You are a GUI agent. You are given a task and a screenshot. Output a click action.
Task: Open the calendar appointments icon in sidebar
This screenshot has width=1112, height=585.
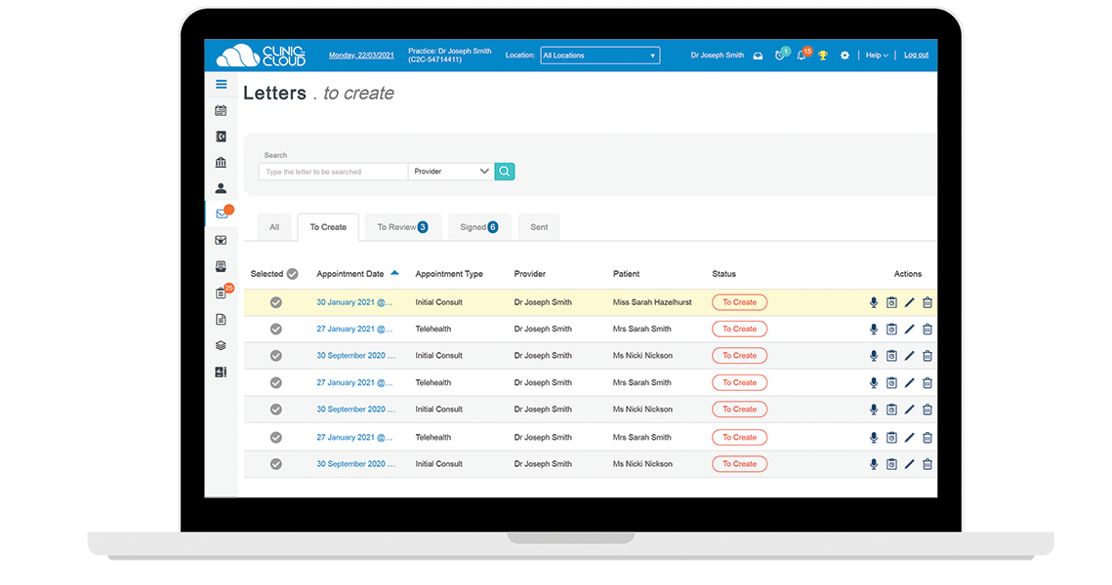[221, 111]
